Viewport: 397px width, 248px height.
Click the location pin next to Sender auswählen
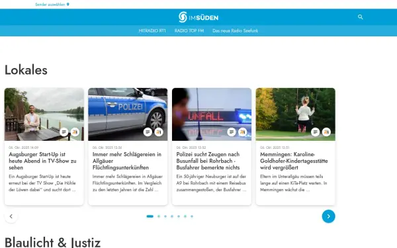tap(68, 5)
